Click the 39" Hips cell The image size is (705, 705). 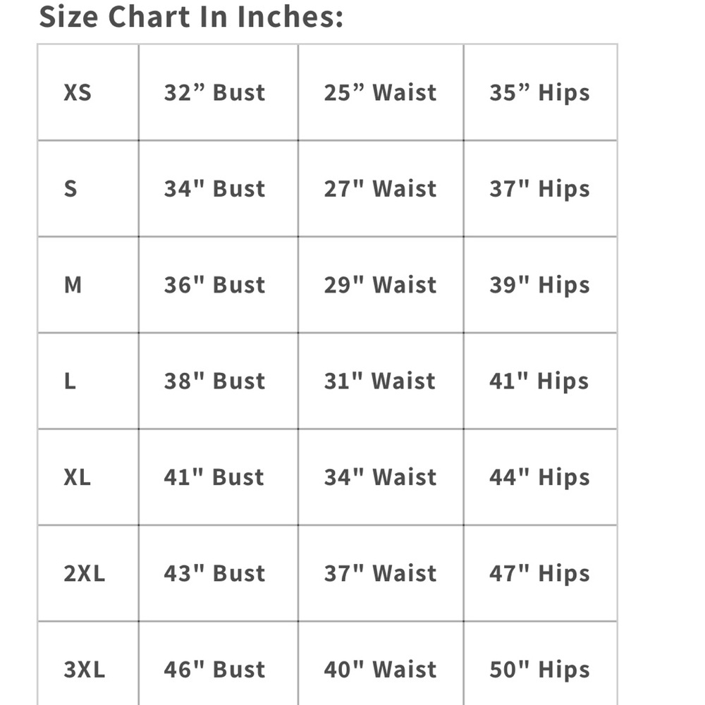click(x=541, y=285)
